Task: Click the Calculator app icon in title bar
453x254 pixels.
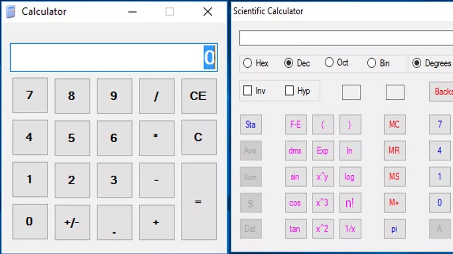Action: point(11,12)
